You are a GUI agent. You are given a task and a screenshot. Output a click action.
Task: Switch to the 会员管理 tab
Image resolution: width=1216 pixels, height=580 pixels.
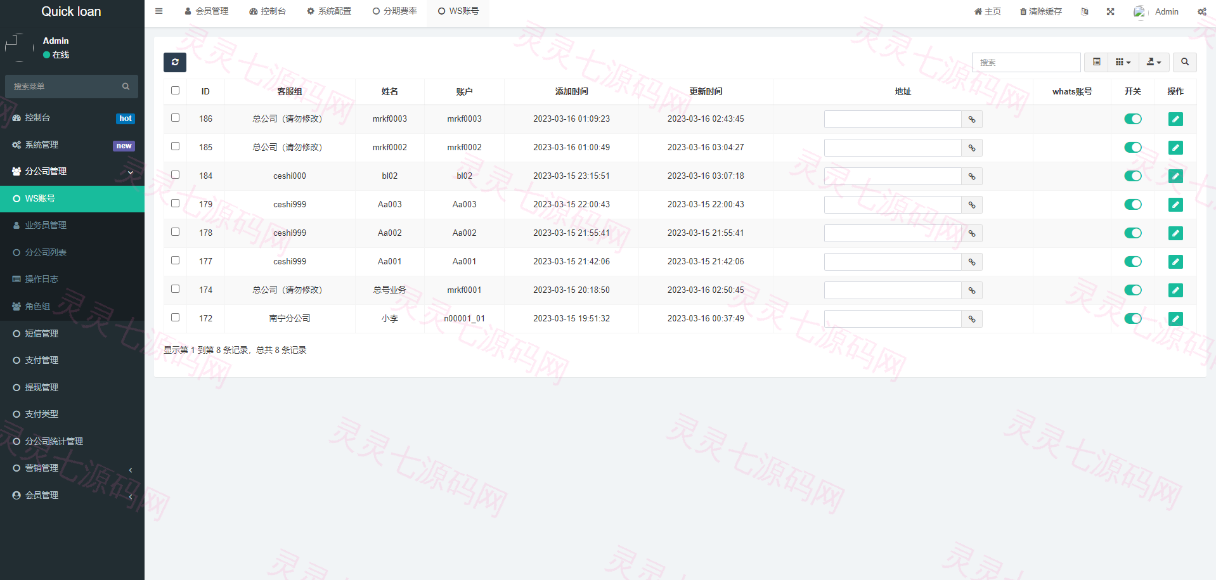pyautogui.click(x=207, y=11)
